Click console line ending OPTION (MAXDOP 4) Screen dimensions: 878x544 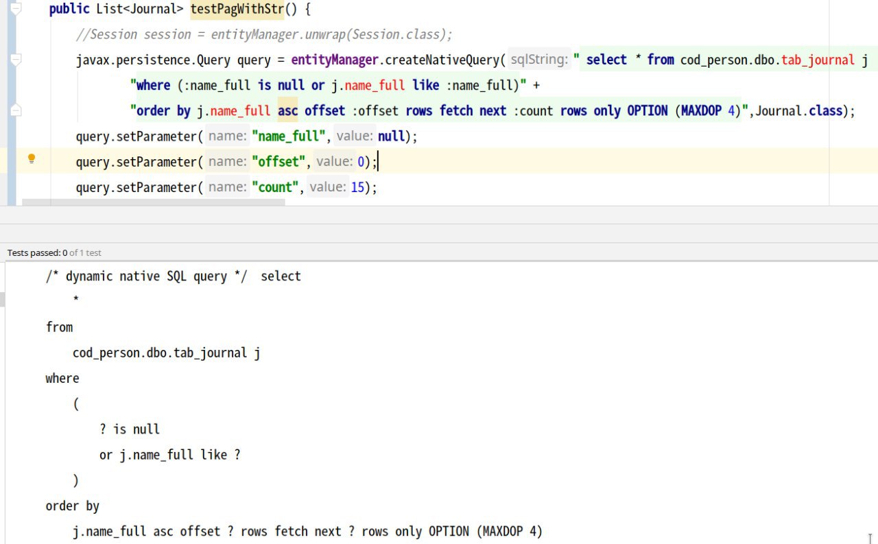click(307, 532)
